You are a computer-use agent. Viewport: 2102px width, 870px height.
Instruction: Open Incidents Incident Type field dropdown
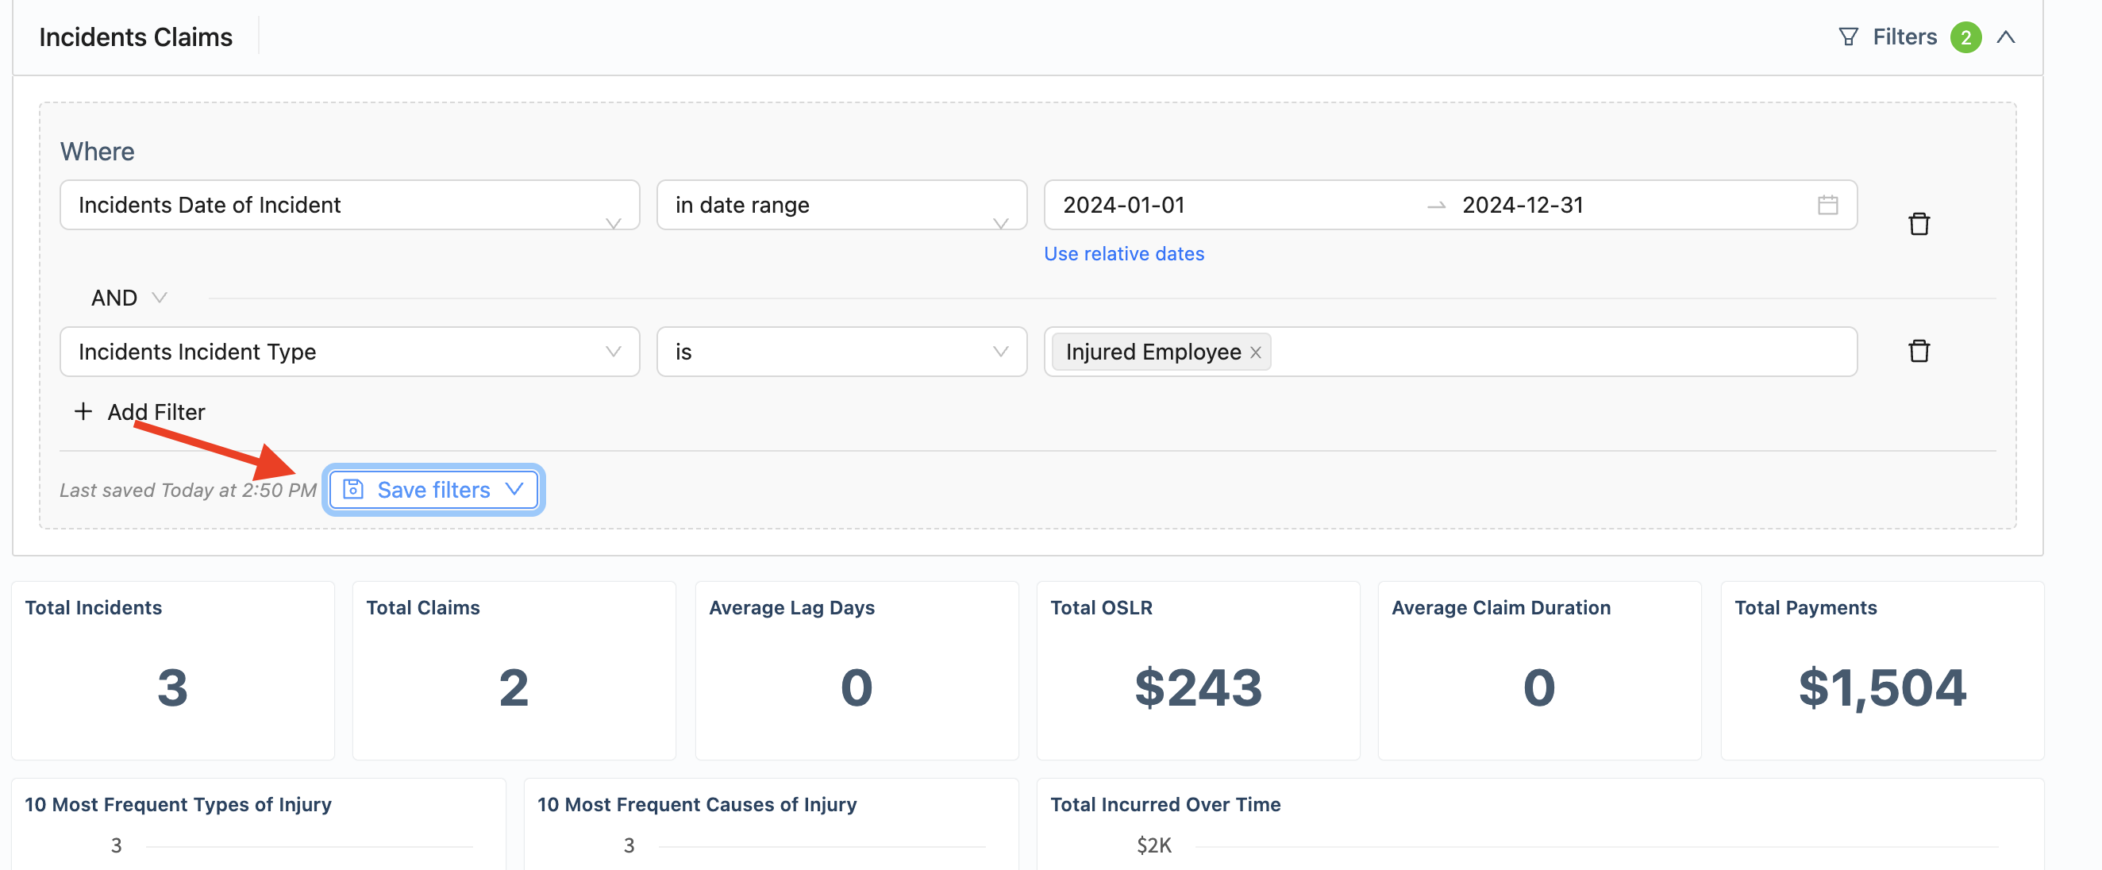tap(349, 352)
